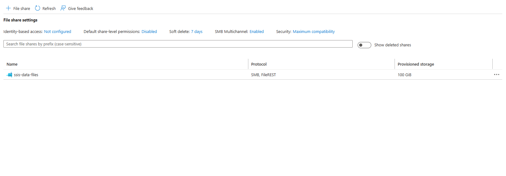Image resolution: width=506 pixels, height=176 pixels.
Task: Click the plus icon for File share
Action: [8, 8]
